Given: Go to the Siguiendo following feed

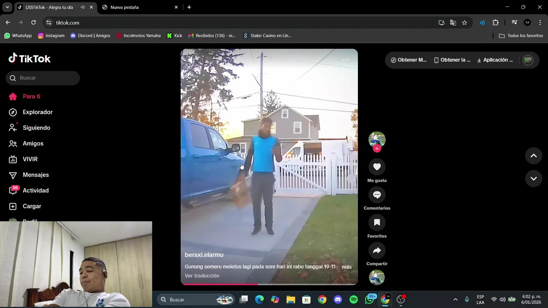Looking at the screenshot, I should coord(30,128).
